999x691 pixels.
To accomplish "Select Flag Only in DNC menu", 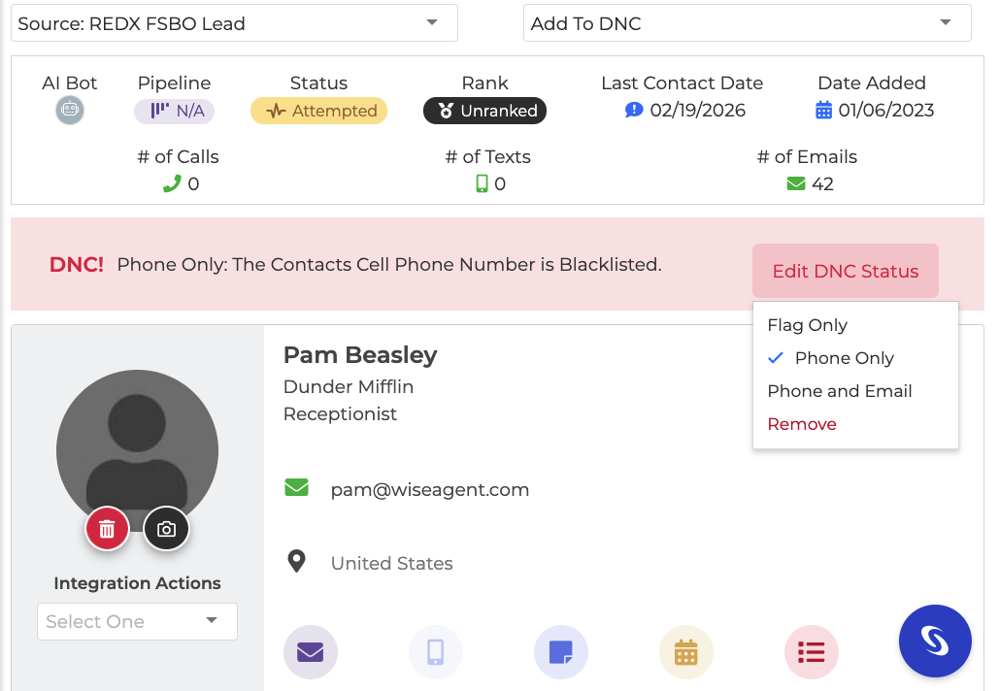I will (x=807, y=325).
